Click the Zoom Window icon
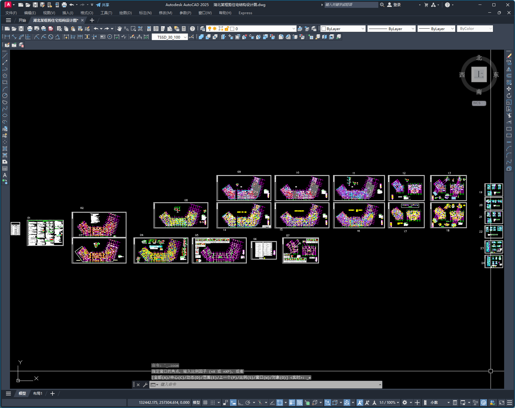Screen dimensions: 515x408 pos(133,29)
